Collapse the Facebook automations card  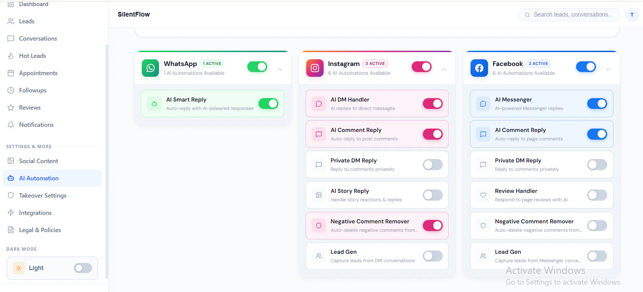608,69
